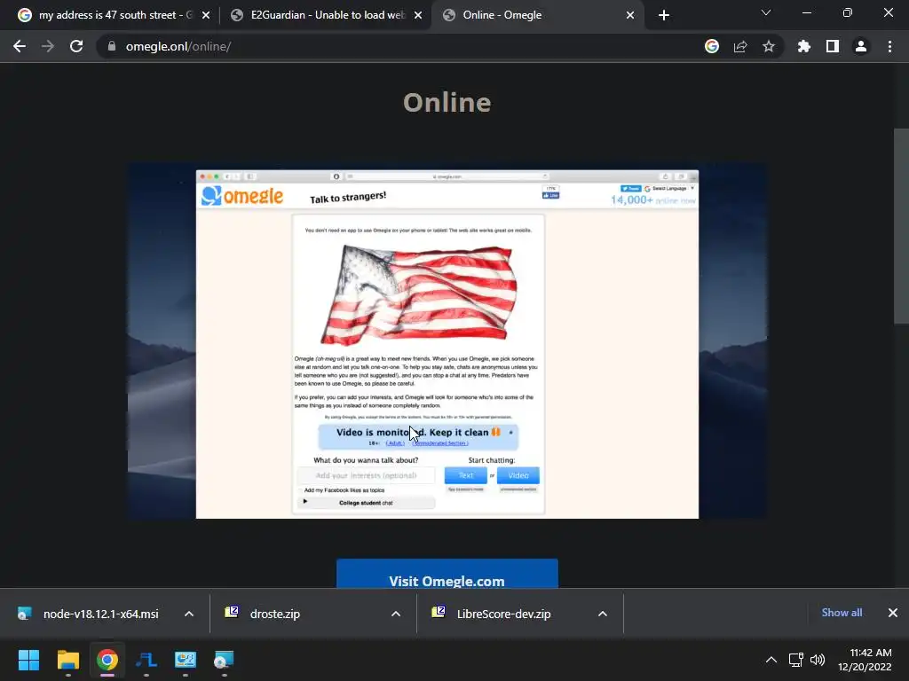
Task: Open the tab search dropdown chevron
Action: pyautogui.click(x=766, y=12)
